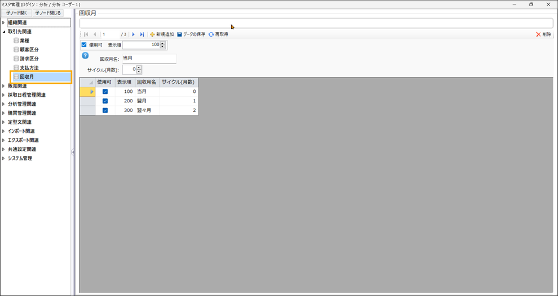
Task: Expand the 分析管理関連 tree node
Action: (x=3, y=104)
